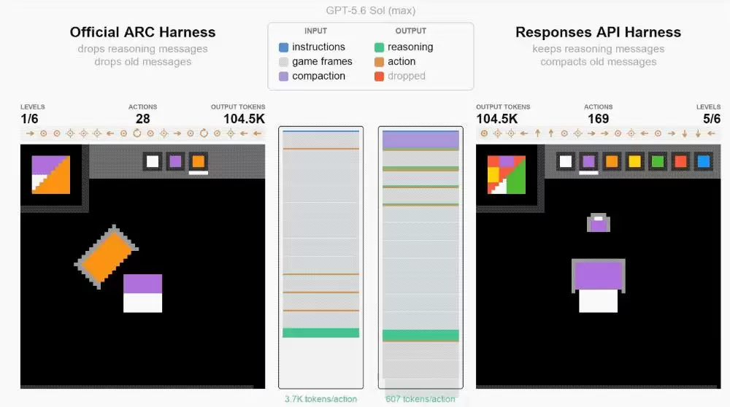Click the blue instructions legend swatch
Viewport: 730px width, 407px height.
pos(283,47)
